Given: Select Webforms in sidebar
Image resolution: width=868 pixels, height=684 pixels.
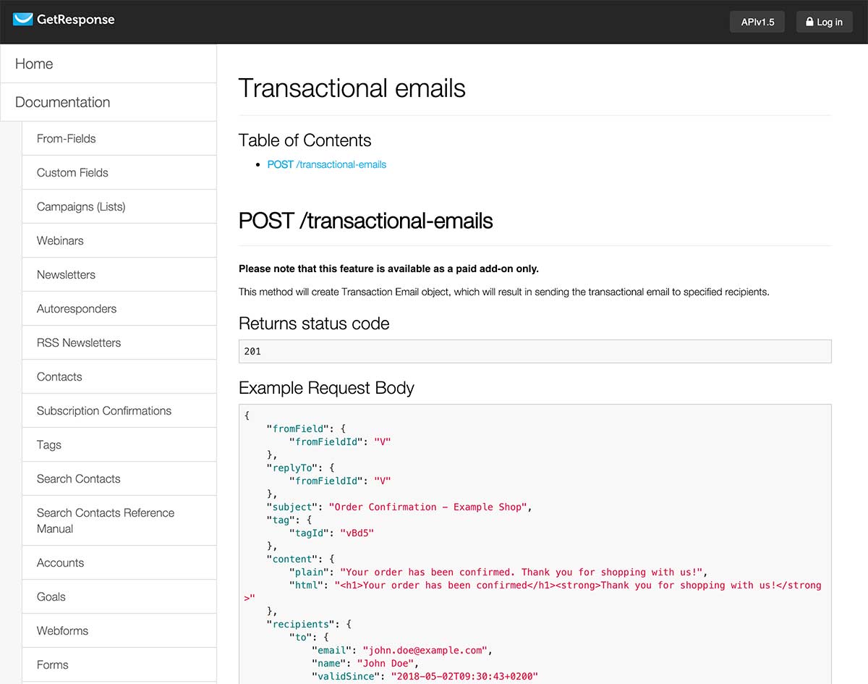Looking at the screenshot, I should 119,630.
